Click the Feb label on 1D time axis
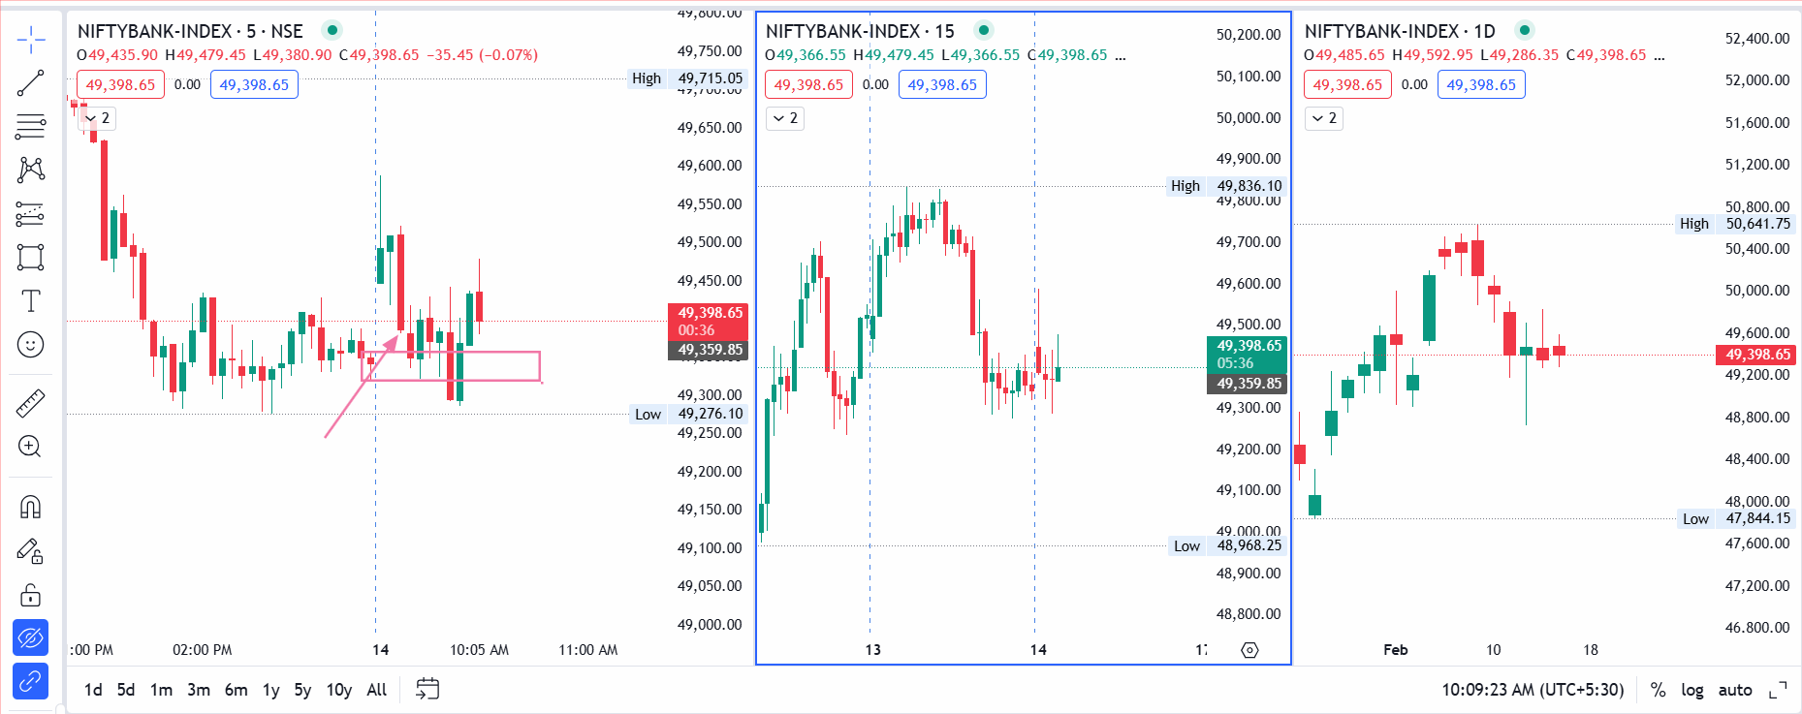The width and height of the screenshot is (1802, 714). pos(1396,650)
